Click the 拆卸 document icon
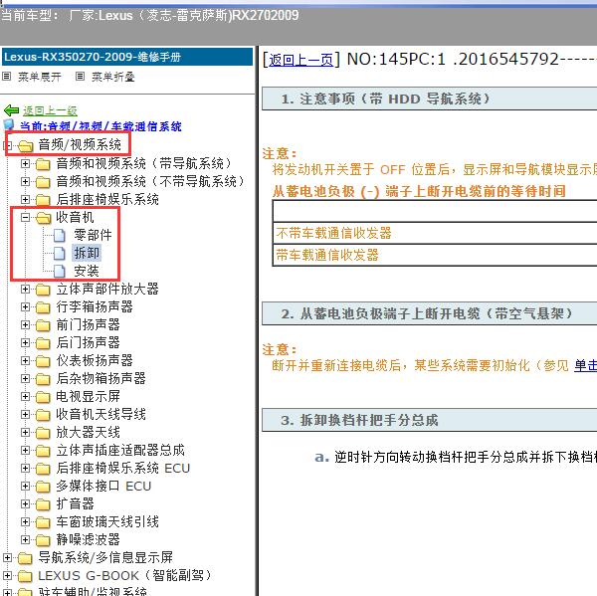Screen dimensions: 597x596 [x=60, y=254]
